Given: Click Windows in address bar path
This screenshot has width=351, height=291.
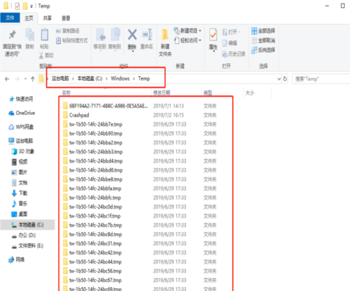Looking at the screenshot, I should (x=120, y=78).
